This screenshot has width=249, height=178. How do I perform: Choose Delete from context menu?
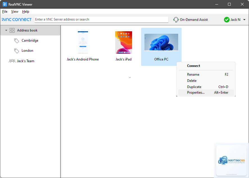(206, 81)
